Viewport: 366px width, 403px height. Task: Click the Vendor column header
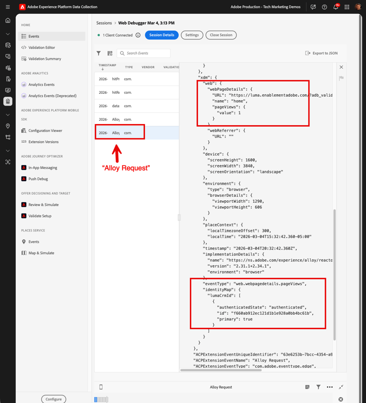(x=148, y=67)
